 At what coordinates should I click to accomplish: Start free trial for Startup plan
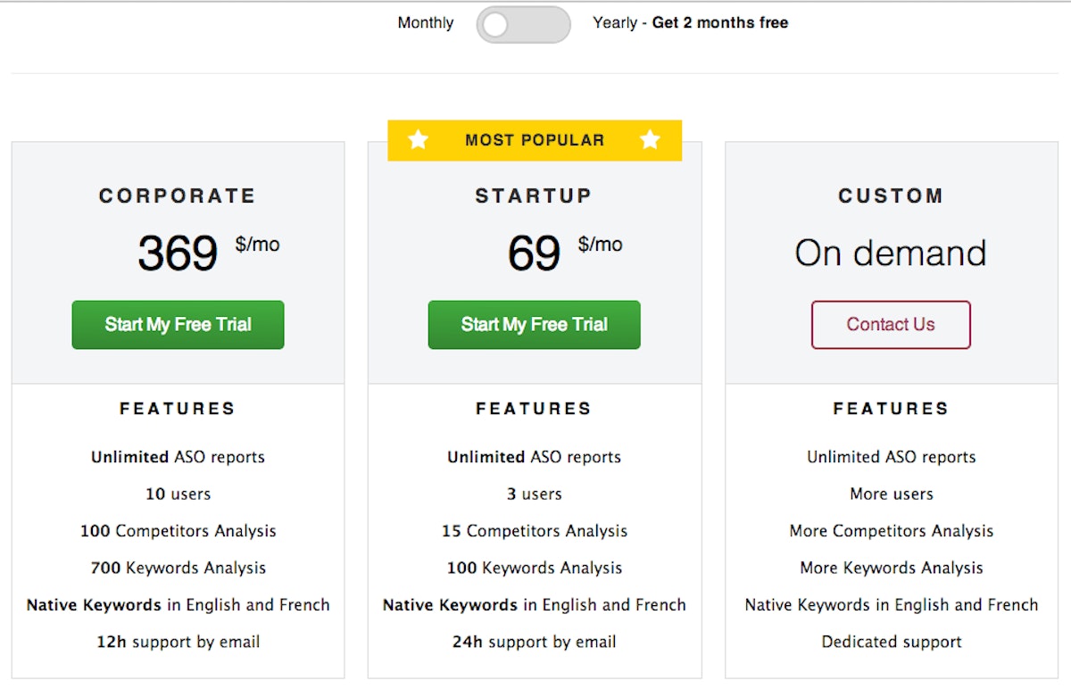point(534,325)
